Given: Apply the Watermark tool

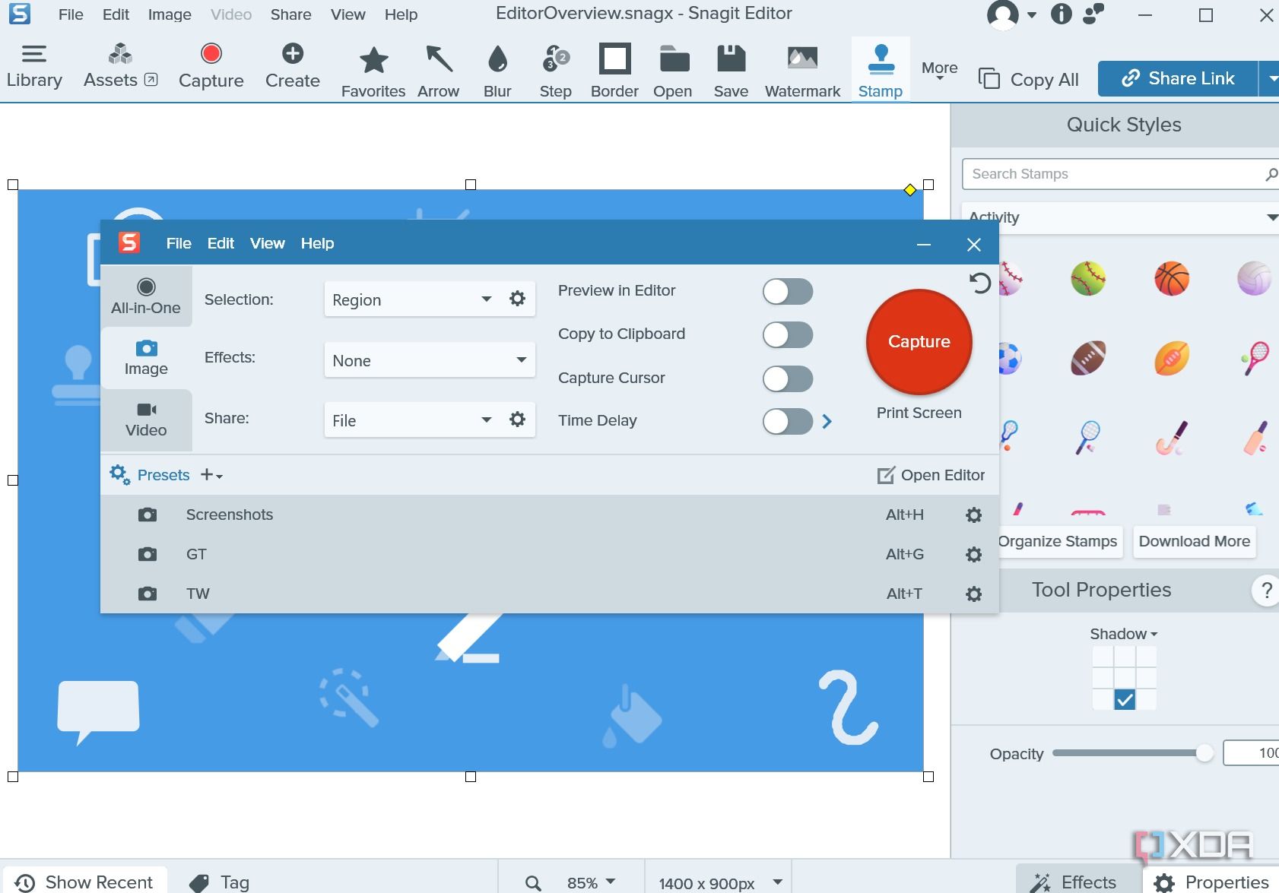Looking at the screenshot, I should tap(801, 68).
